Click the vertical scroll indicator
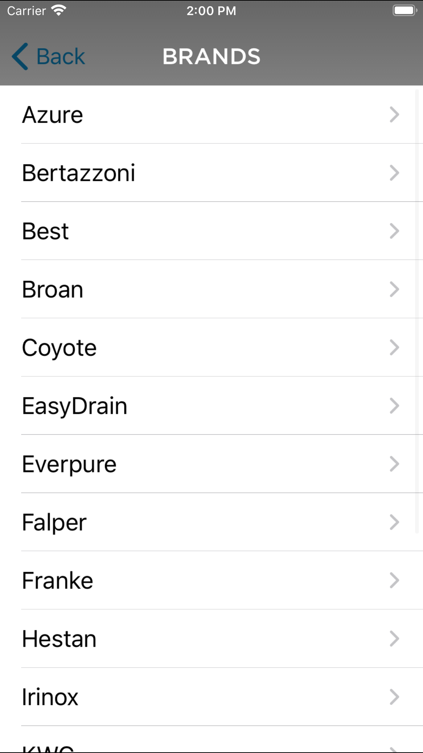423x753 pixels. tap(417, 311)
